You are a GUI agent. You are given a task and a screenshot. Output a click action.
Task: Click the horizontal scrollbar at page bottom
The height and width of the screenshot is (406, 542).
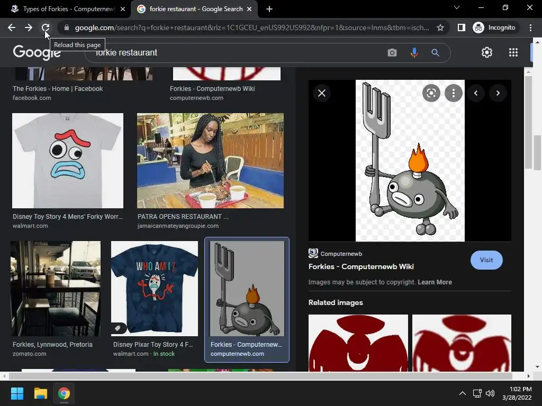260,376
